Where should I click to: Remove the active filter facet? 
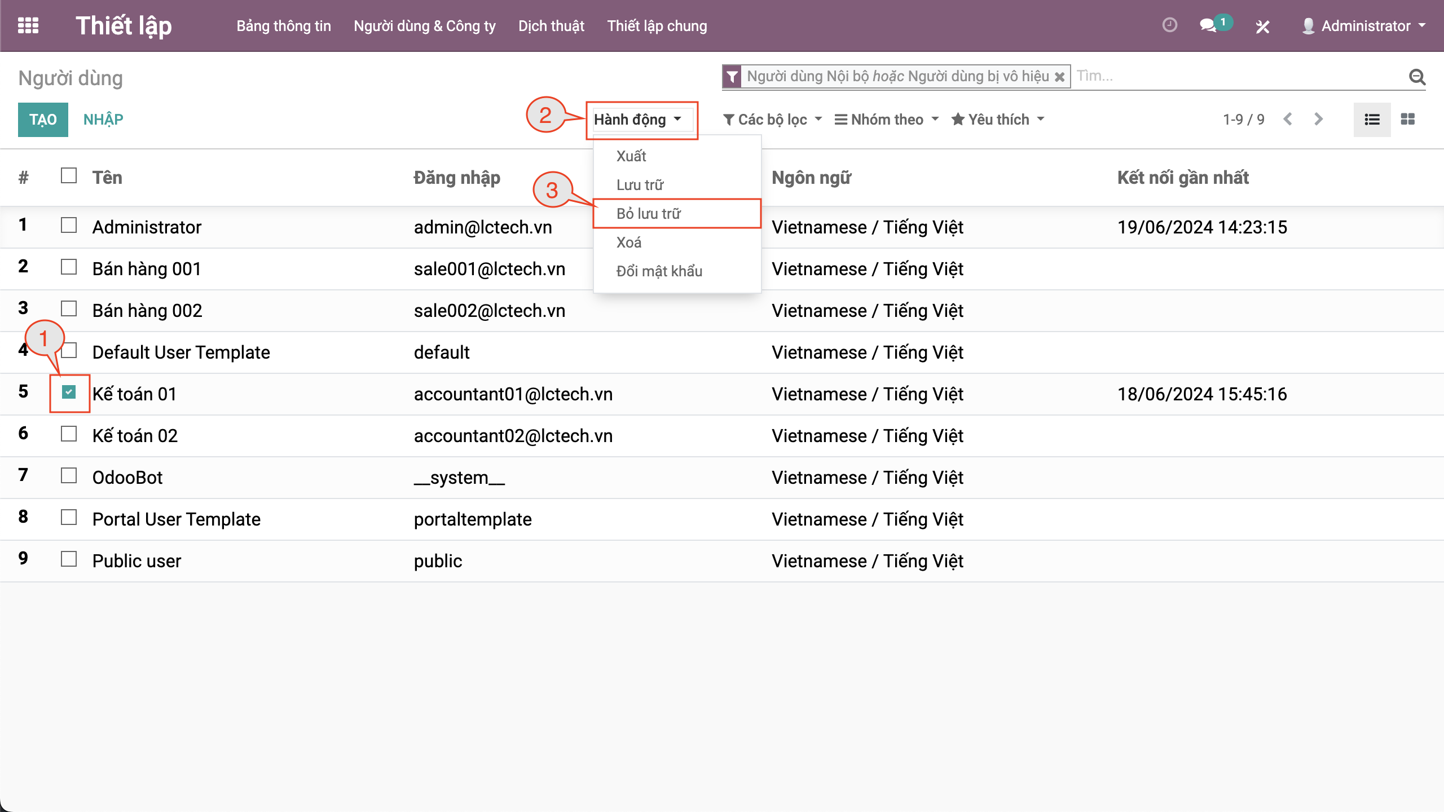coord(1060,77)
